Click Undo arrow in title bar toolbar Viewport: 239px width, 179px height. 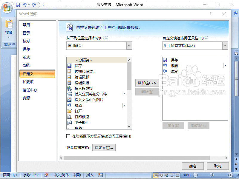coord(24,5)
